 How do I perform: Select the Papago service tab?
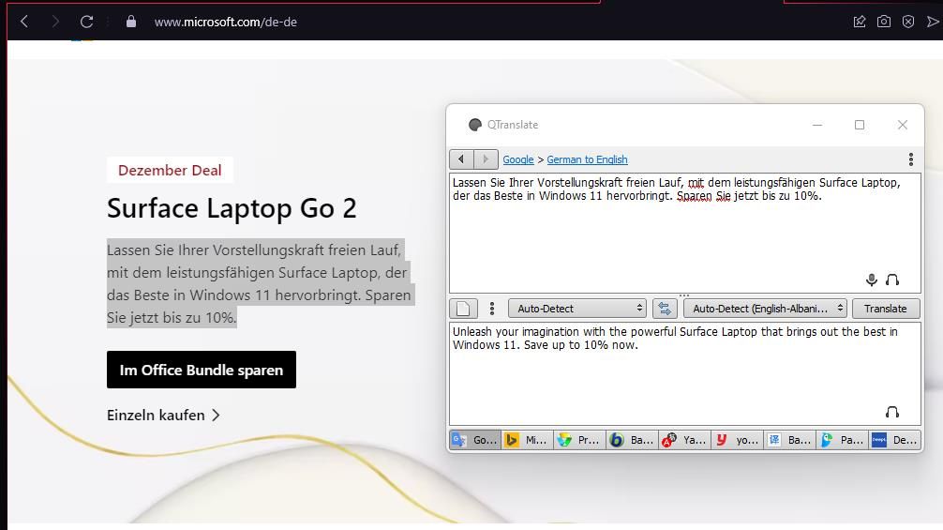[842, 440]
